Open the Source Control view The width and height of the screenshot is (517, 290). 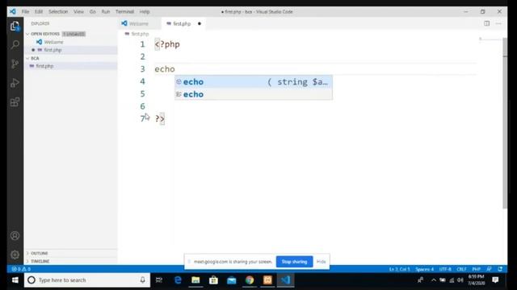(x=15, y=64)
